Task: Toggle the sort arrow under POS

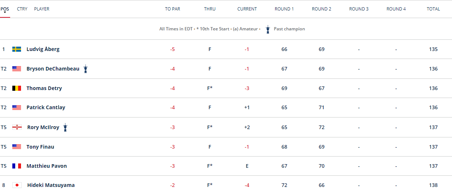Action: coord(5,13)
